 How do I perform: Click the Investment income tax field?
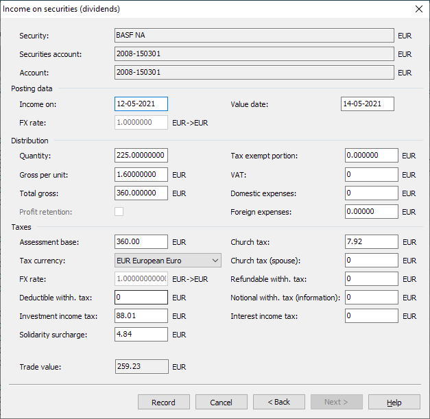[141, 316]
